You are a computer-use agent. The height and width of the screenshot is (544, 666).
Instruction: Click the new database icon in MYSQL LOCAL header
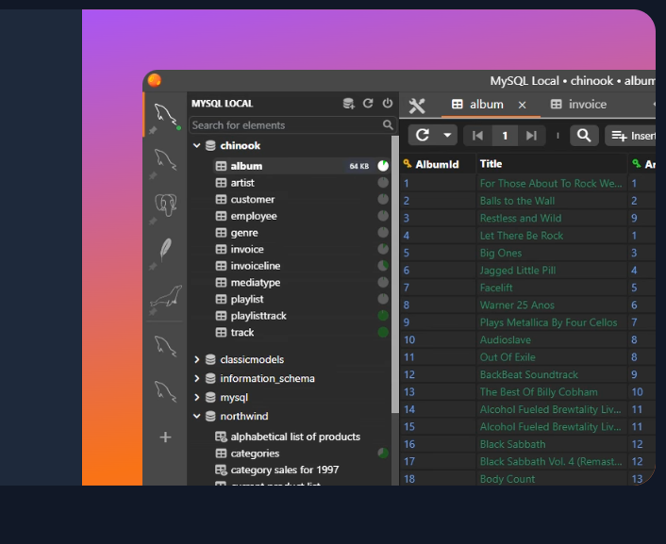coord(349,103)
